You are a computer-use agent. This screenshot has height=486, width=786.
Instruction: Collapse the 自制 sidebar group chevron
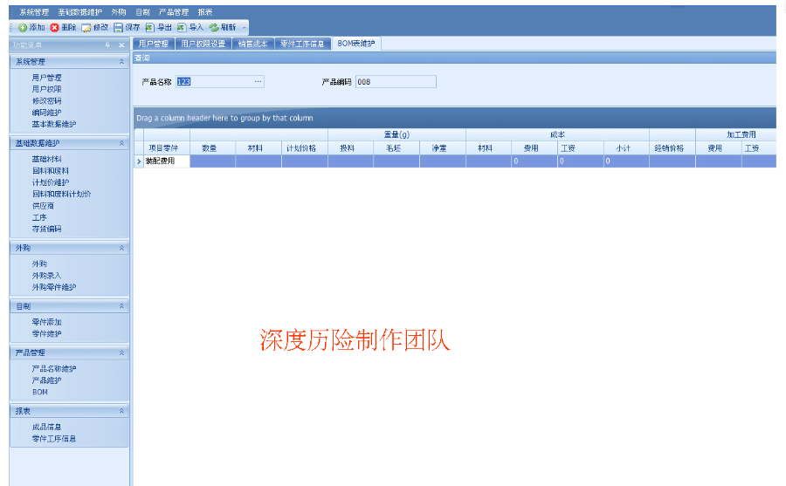coord(121,306)
